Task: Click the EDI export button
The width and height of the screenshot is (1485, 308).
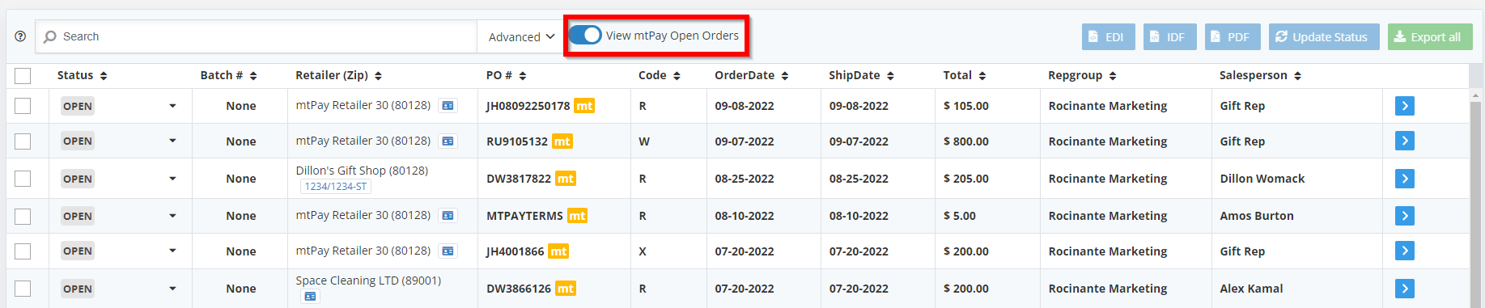Action: [1108, 37]
